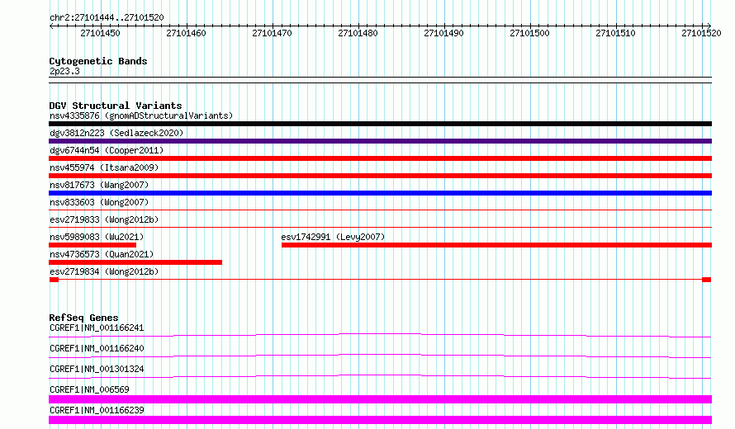Click the purple dgv3812n223 variant bar
735x429 pixels.
point(380,141)
